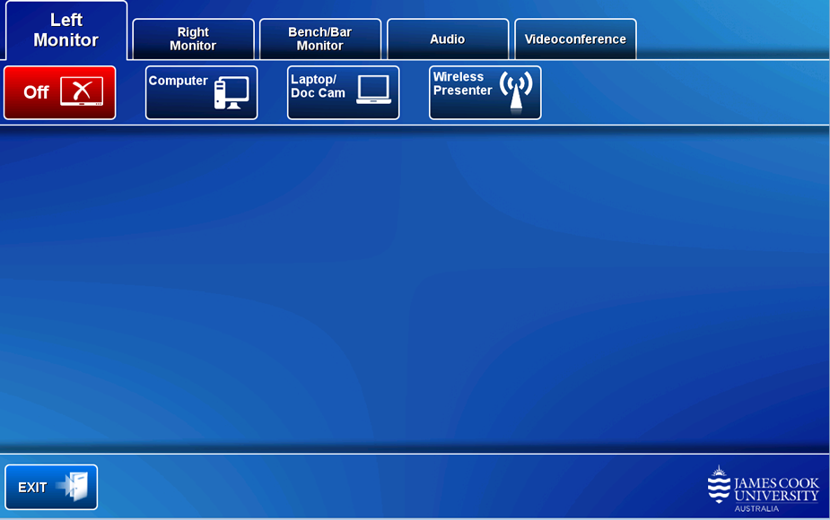Turn the left monitor Off
Viewport: 830px width, 520px height.
[60, 92]
